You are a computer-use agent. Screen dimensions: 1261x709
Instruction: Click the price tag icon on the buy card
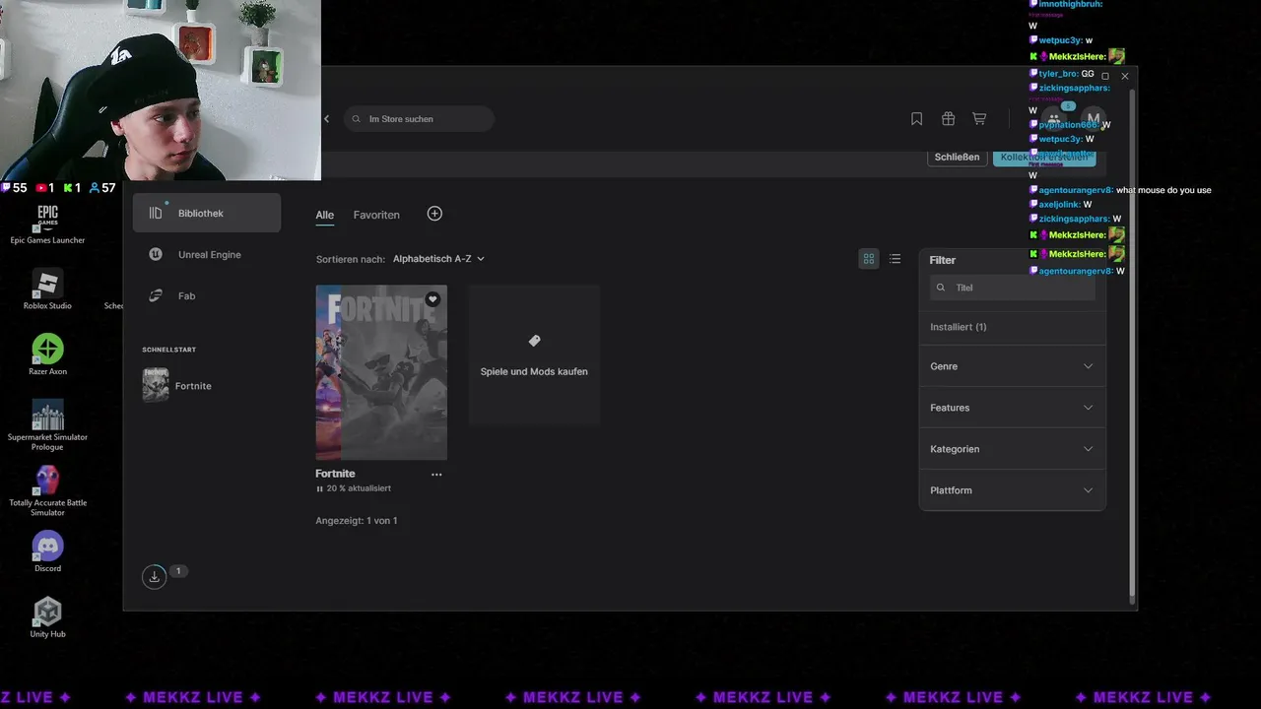click(x=534, y=341)
